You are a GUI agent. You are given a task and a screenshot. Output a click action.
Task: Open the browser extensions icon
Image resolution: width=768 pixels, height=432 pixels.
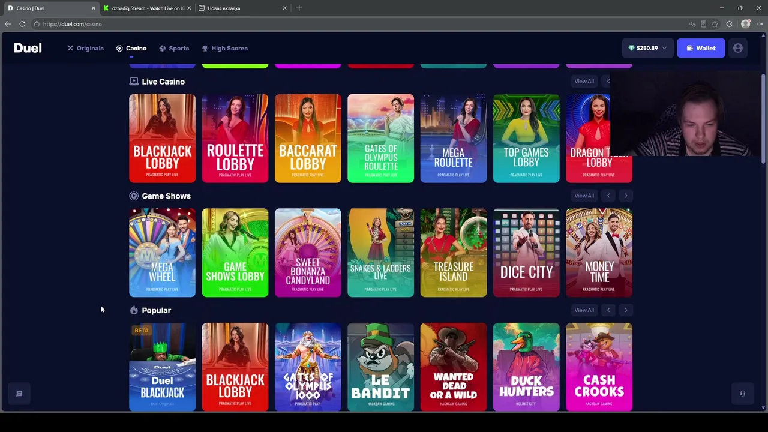point(730,24)
